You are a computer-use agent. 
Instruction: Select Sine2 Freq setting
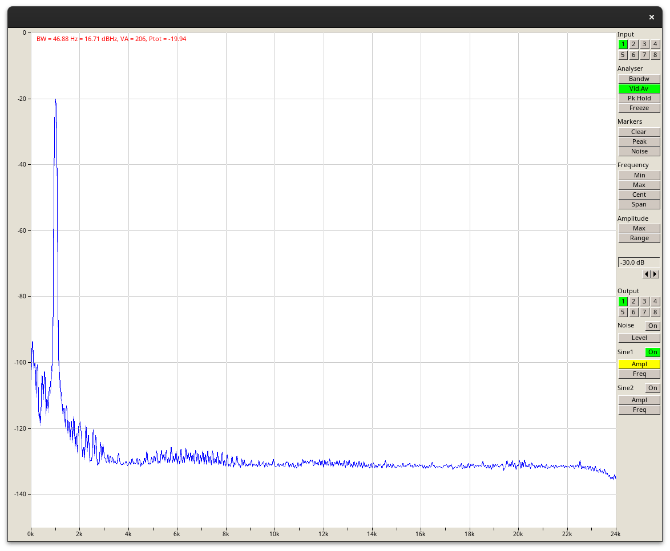[x=639, y=410]
